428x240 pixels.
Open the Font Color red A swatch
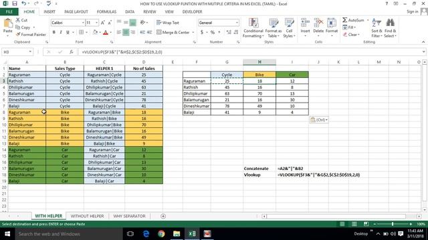click(106, 33)
